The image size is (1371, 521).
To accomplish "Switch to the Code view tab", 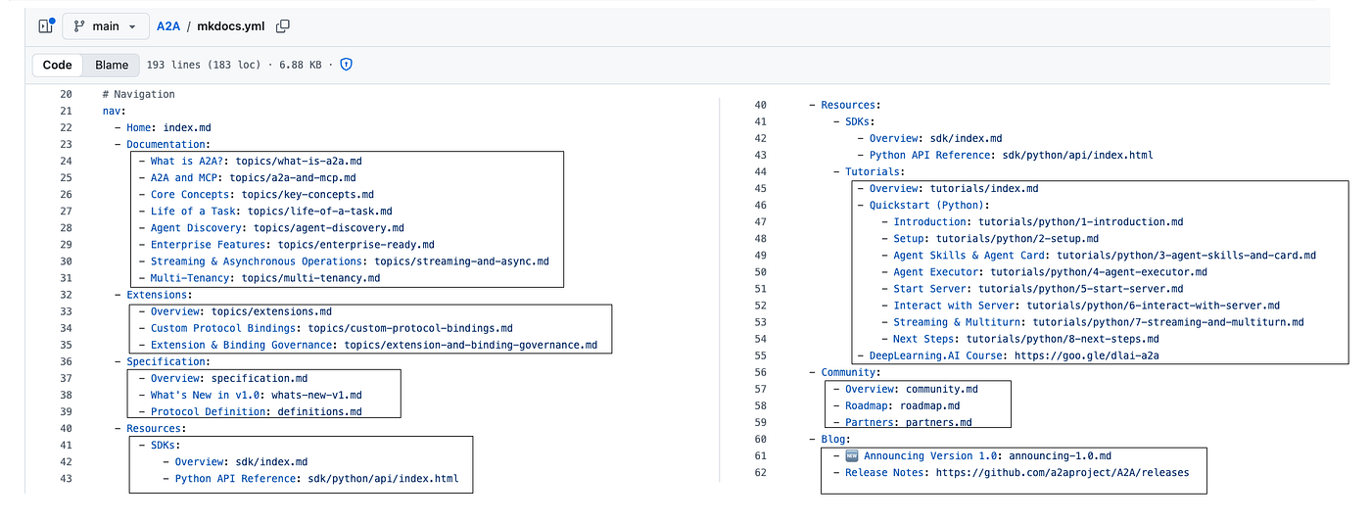I will [x=58, y=65].
